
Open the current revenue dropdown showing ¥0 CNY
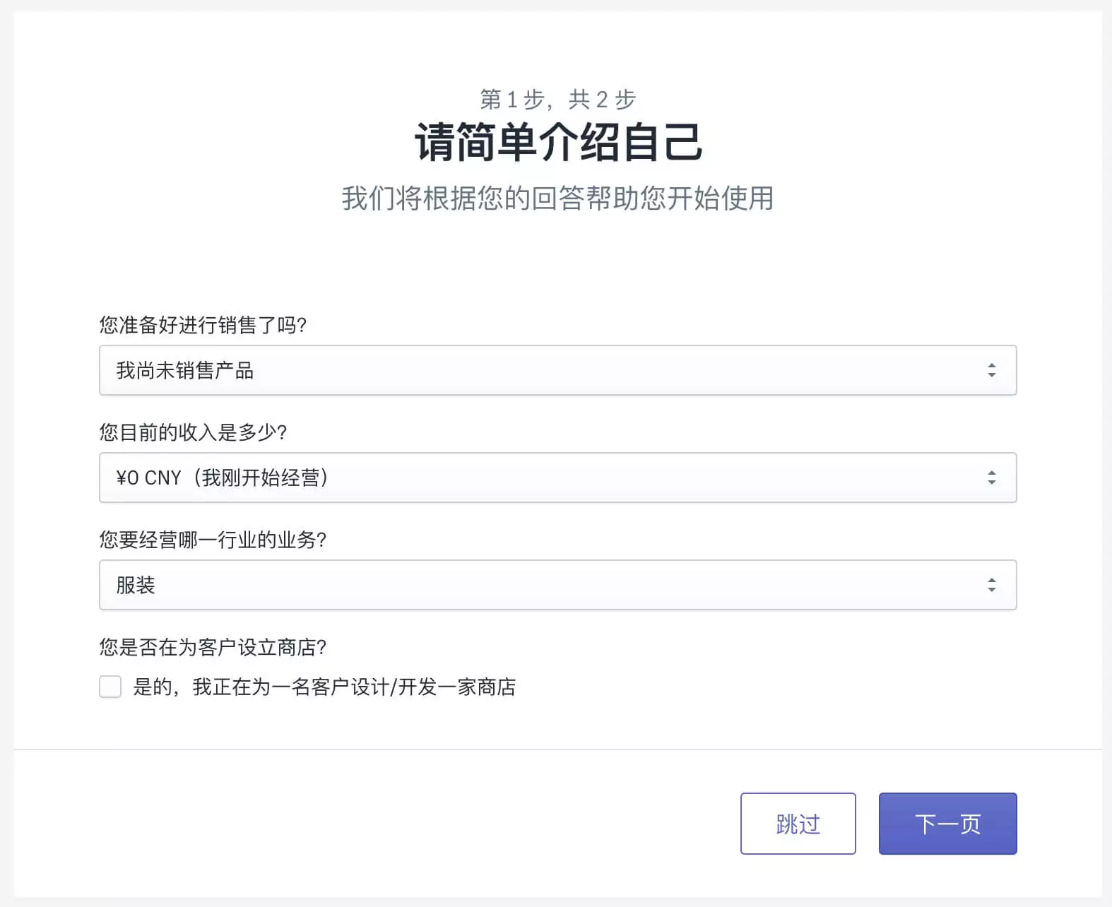pyautogui.click(x=557, y=477)
